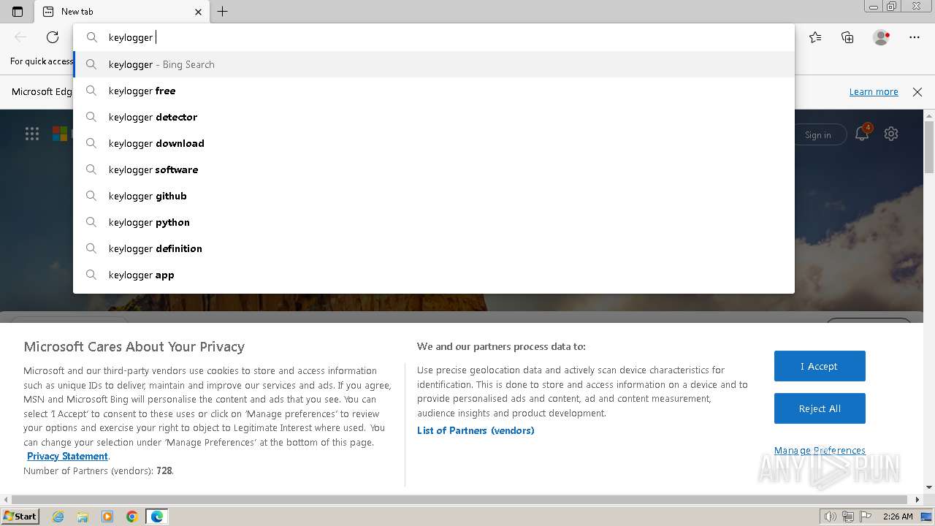Close the New tab tab
935x526 pixels.
pos(198,12)
